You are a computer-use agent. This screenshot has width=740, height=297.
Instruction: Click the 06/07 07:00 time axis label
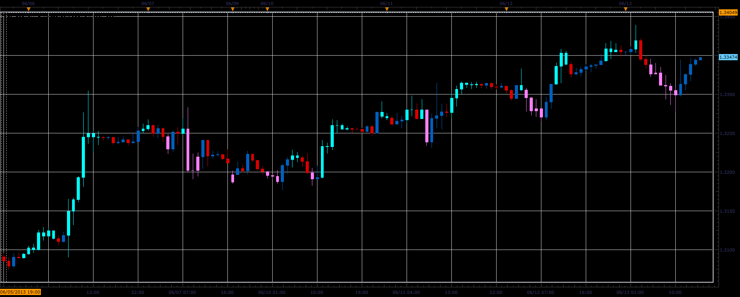pyautogui.click(x=182, y=292)
